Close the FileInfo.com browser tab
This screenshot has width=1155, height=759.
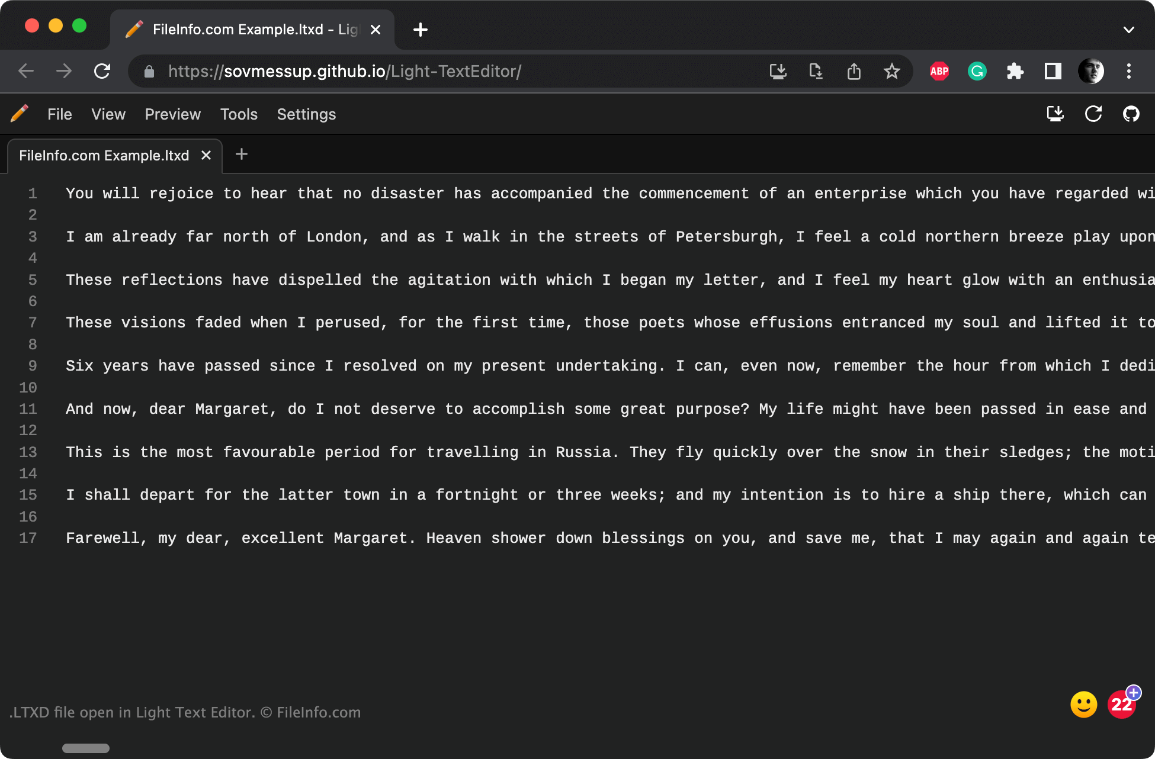pyautogui.click(x=376, y=30)
